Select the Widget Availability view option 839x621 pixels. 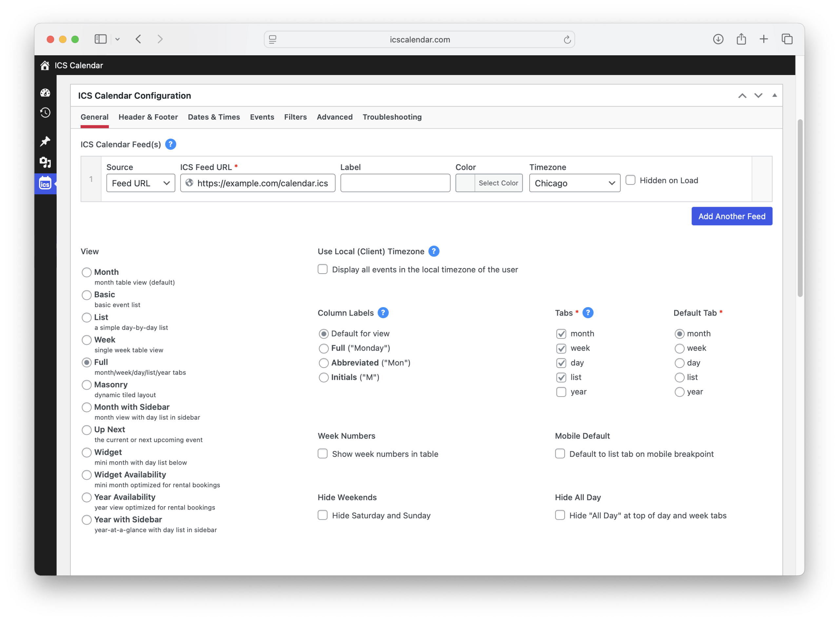point(87,475)
